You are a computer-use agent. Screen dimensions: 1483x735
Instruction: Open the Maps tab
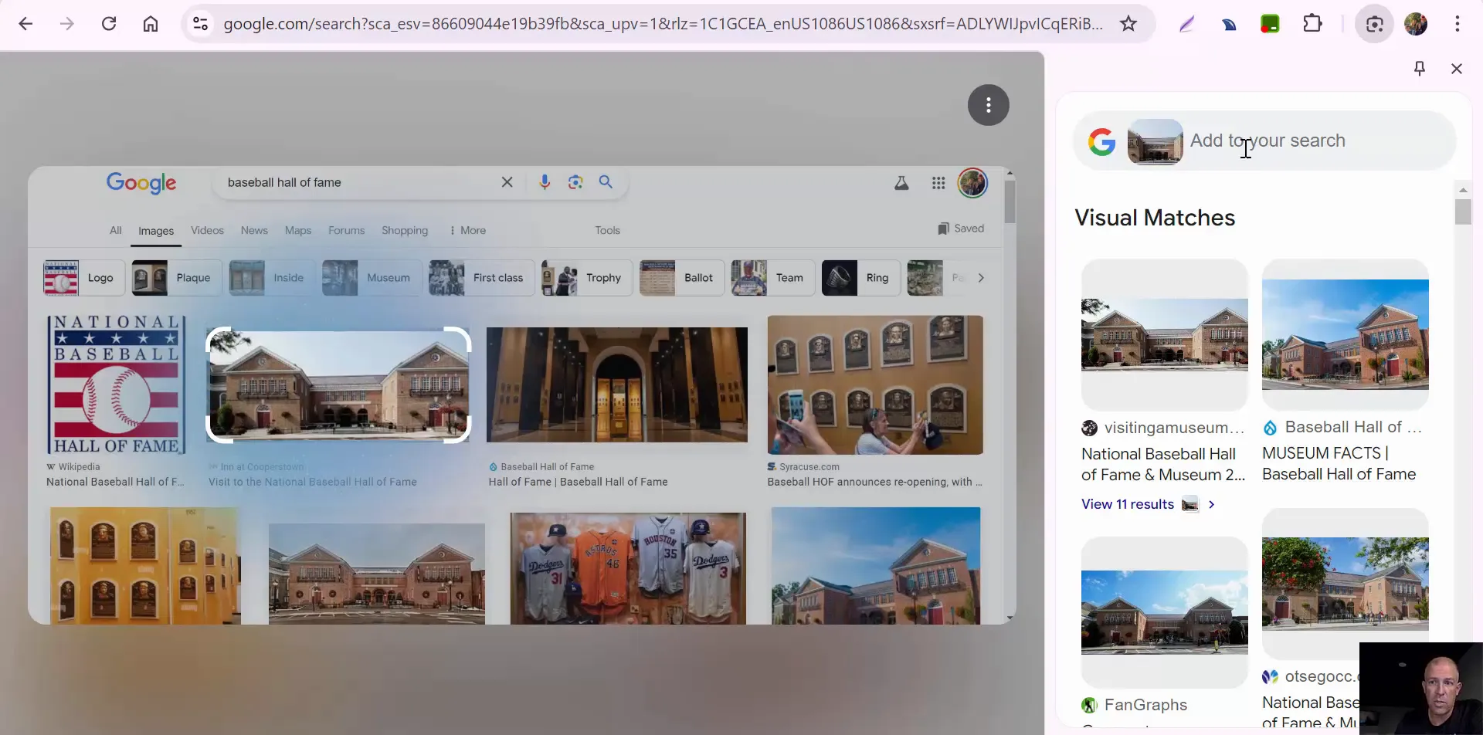pyautogui.click(x=298, y=230)
